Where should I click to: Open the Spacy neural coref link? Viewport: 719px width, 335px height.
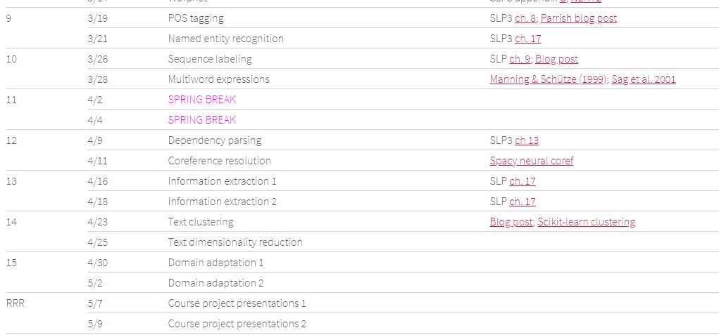532,161
